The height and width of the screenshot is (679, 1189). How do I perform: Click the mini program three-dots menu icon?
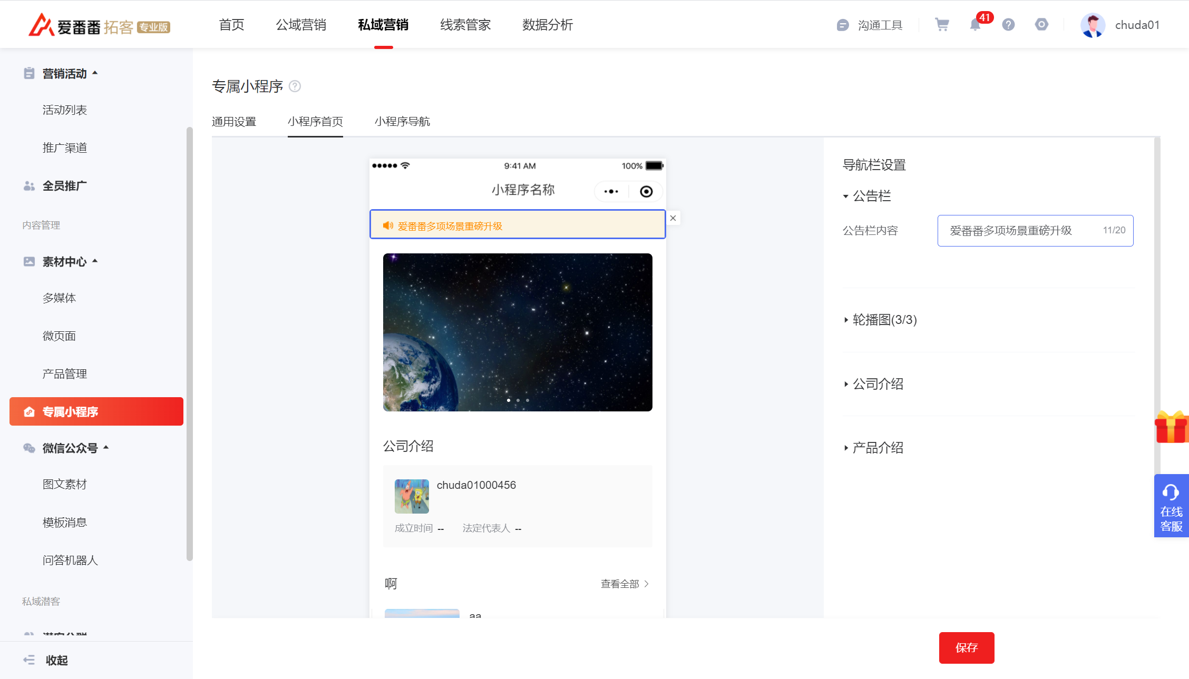pos(611,191)
